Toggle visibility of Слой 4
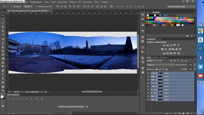204x115 pixels. 148,86
